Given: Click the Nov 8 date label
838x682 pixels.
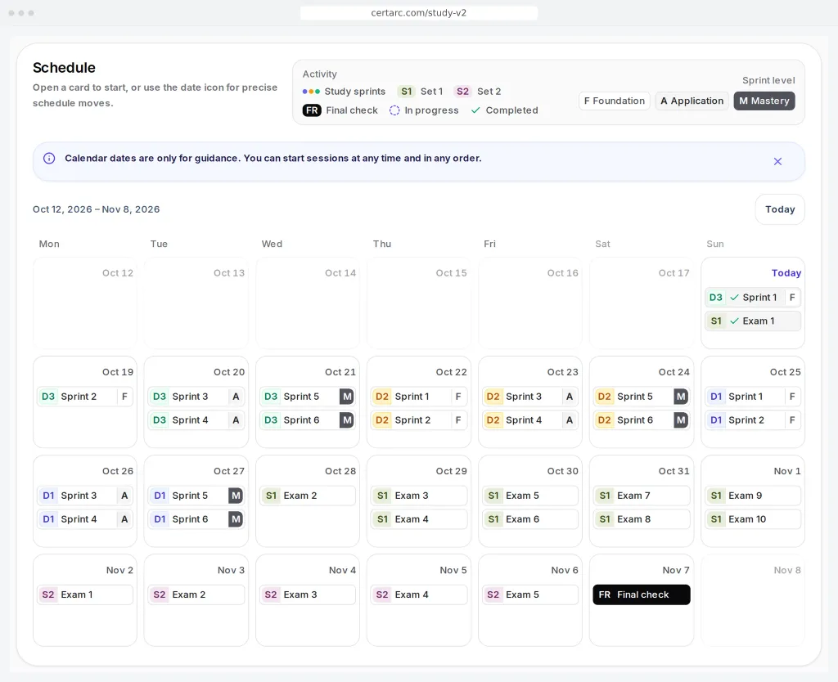Looking at the screenshot, I should click(787, 571).
